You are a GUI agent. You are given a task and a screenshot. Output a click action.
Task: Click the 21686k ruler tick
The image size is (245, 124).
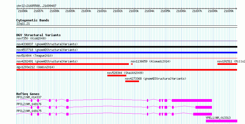(x=23, y=11)
